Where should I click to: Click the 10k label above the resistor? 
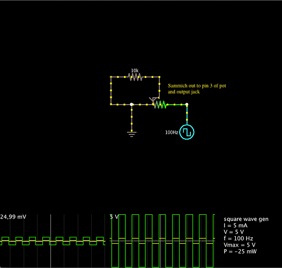tap(135, 70)
